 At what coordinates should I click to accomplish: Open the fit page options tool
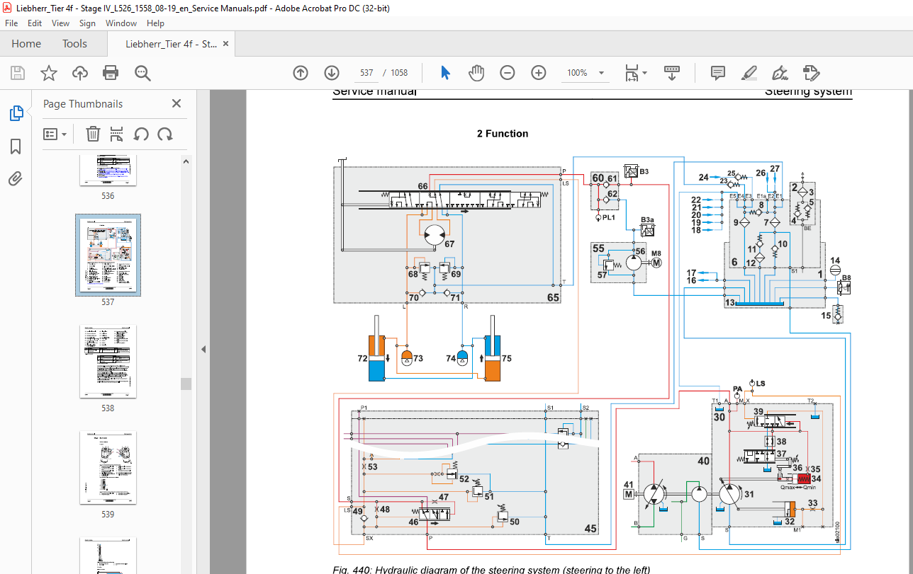tap(636, 73)
